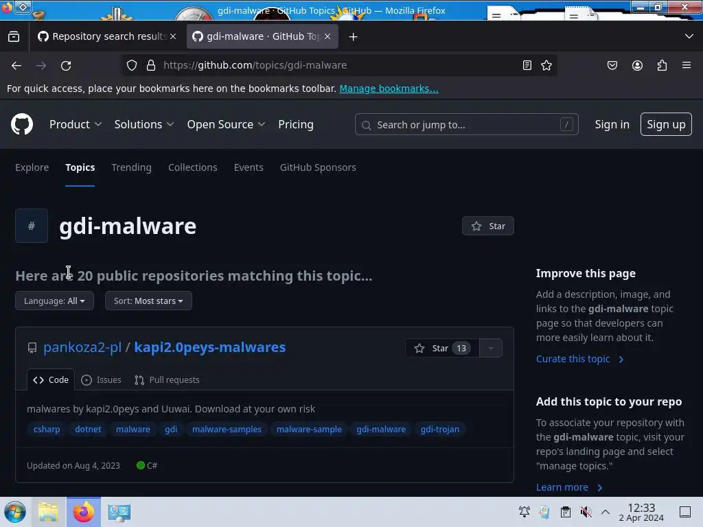Image resolution: width=703 pixels, height=527 pixels.
Task: Follow the Learn more link
Action: coord(569,487)
